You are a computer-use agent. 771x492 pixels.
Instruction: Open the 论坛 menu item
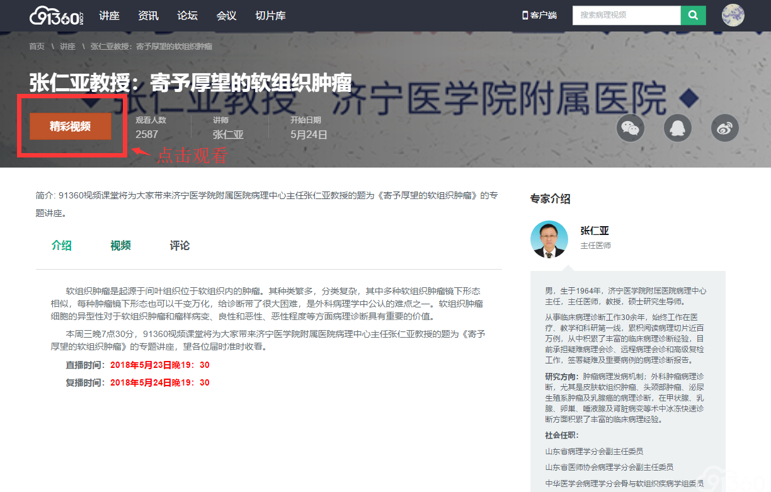(x=187, y=16)
